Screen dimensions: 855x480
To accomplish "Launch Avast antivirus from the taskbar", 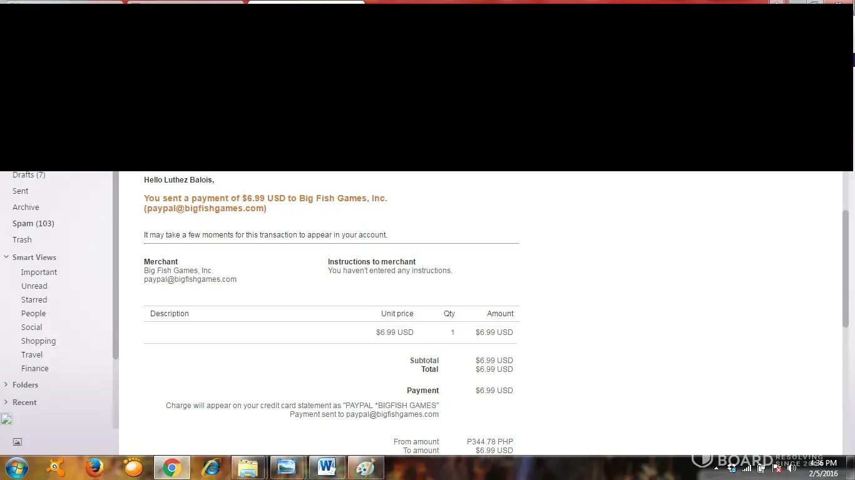I will [56, 467].
